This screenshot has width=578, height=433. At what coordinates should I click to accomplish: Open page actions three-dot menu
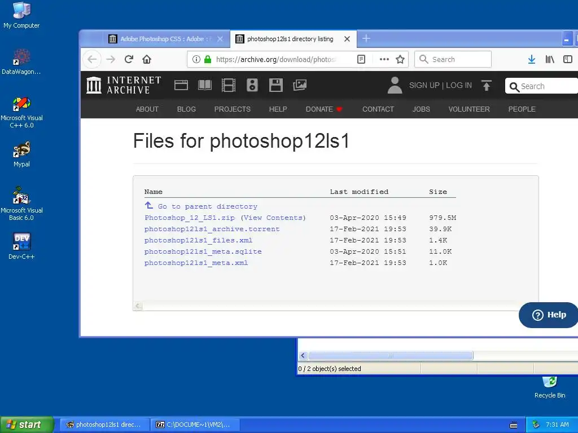click(384, 59)
